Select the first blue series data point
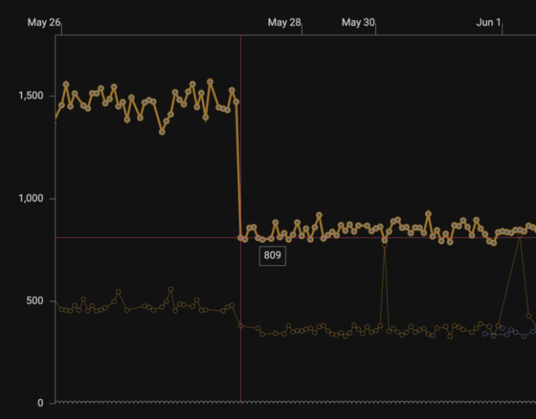 pos(485,334)
